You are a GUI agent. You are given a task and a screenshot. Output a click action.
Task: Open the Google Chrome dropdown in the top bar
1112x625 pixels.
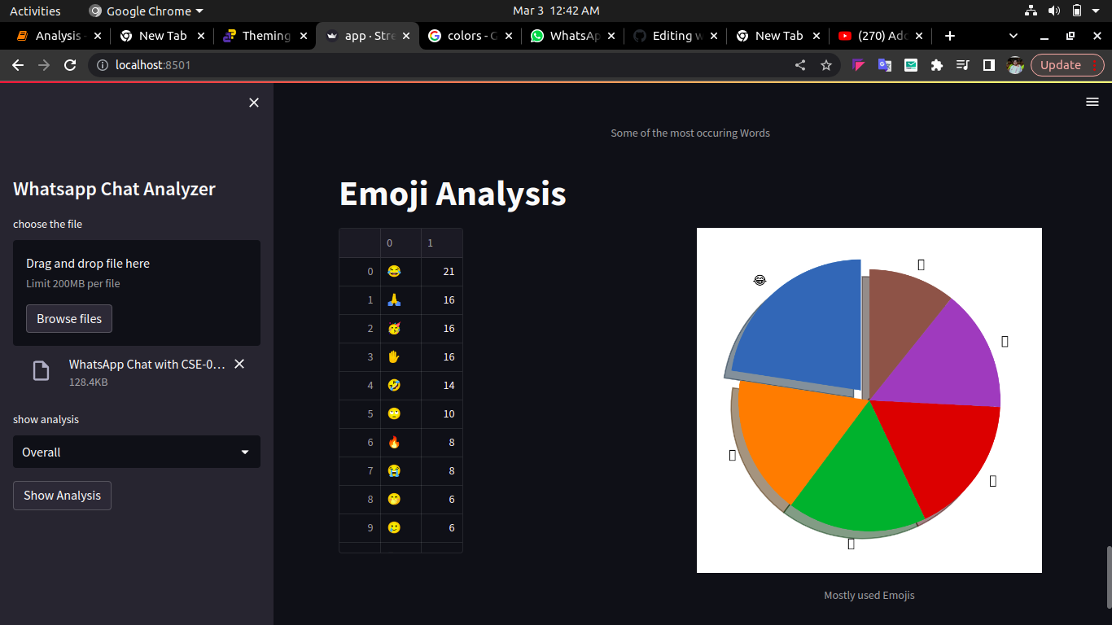click(145, 11)
